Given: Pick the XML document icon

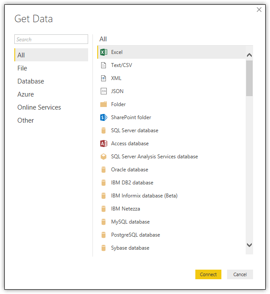Looking at the screenshot, I should click(103, 78).
